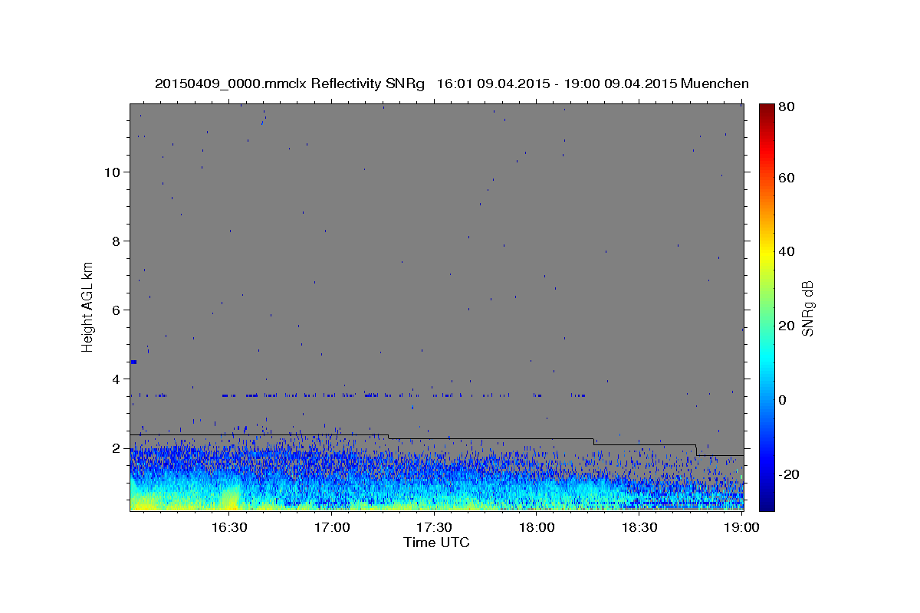The height and width of the screenshot is (613, 920).
Task: Select the 'Height AGL km' axis label
Action: coord(87,306)
